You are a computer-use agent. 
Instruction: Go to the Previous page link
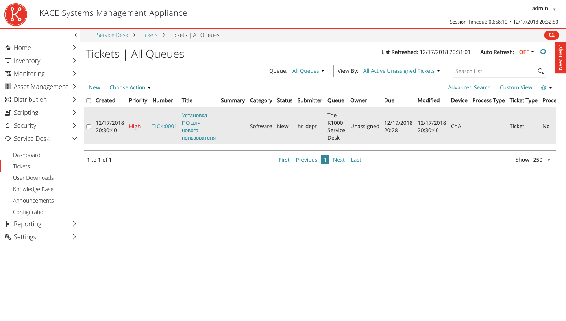[307, 160]
